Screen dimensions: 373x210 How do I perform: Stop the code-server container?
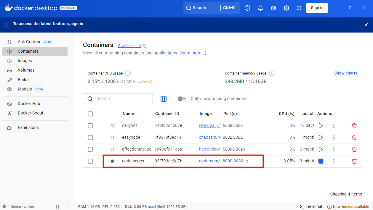click(321, 161)
